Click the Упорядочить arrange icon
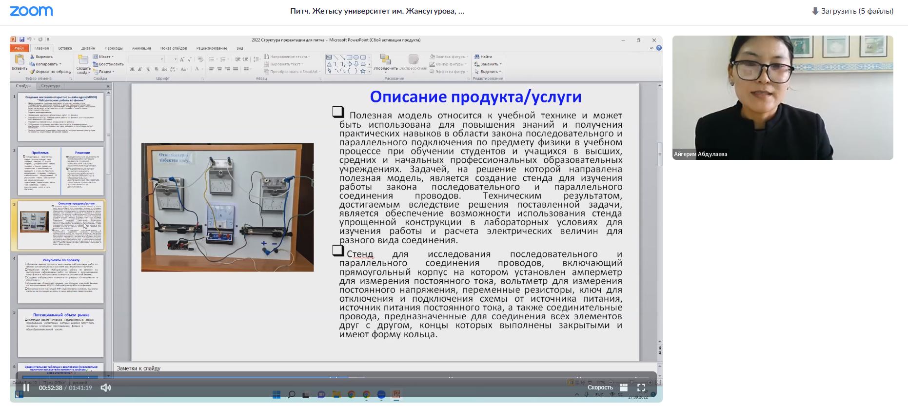This screenshot has width=908, height=406. pyautogui.click(x=385, y=60)
